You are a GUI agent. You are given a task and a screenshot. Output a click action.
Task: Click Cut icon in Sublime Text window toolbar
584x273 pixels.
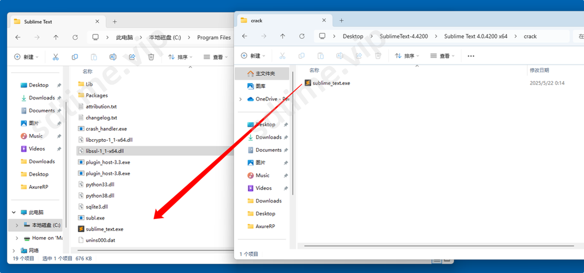[x=56, y=57]
